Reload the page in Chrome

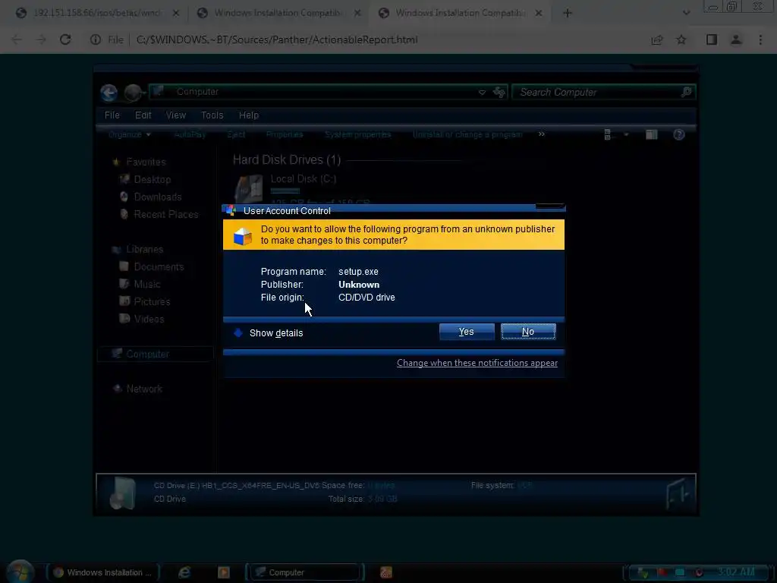65,39
